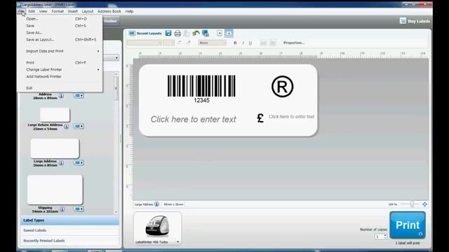Click the Save floppy disk toolbar icon
Image resolution: width=449 pixels, height=252 pixels.
(x=168, y=33)
